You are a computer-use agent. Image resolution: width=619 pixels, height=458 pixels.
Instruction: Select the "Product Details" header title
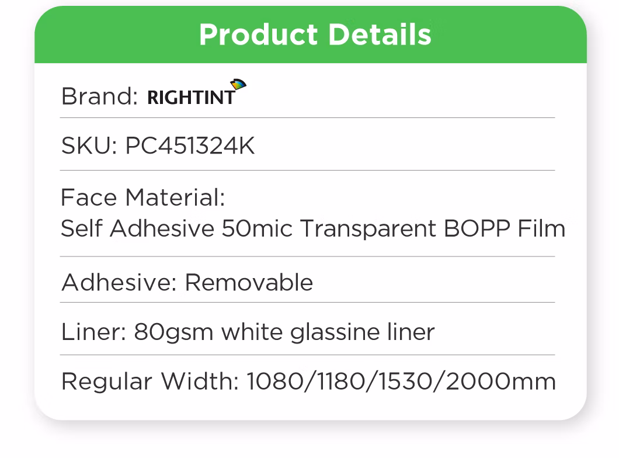[x=315, y=34]
